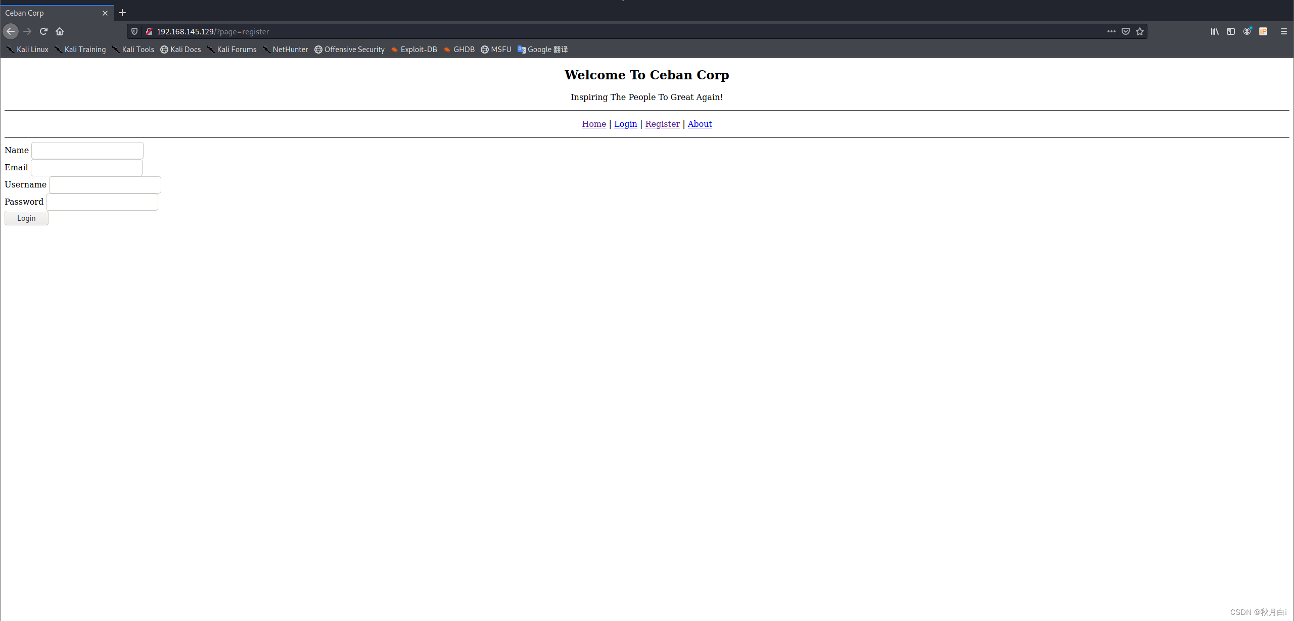Open the Firefox Library menu
This screenshot has height=621, width=1294.
(1214, 31)
